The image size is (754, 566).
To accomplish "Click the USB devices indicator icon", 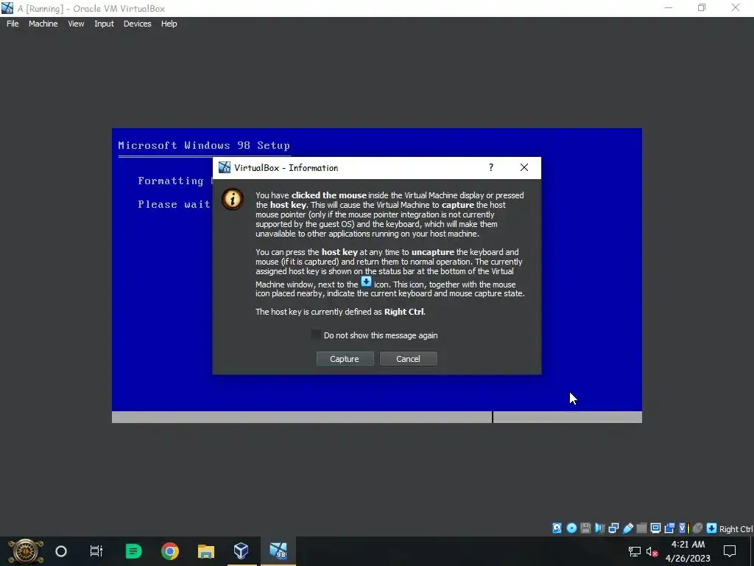I will click(628, 528).
